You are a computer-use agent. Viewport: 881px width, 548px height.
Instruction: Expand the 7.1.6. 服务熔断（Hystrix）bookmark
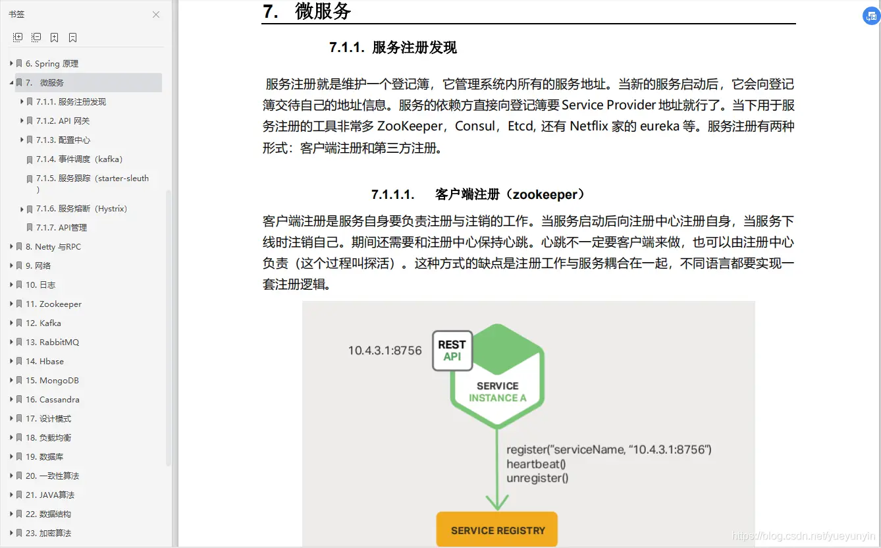pyautogui.click(x=22, y=208)
